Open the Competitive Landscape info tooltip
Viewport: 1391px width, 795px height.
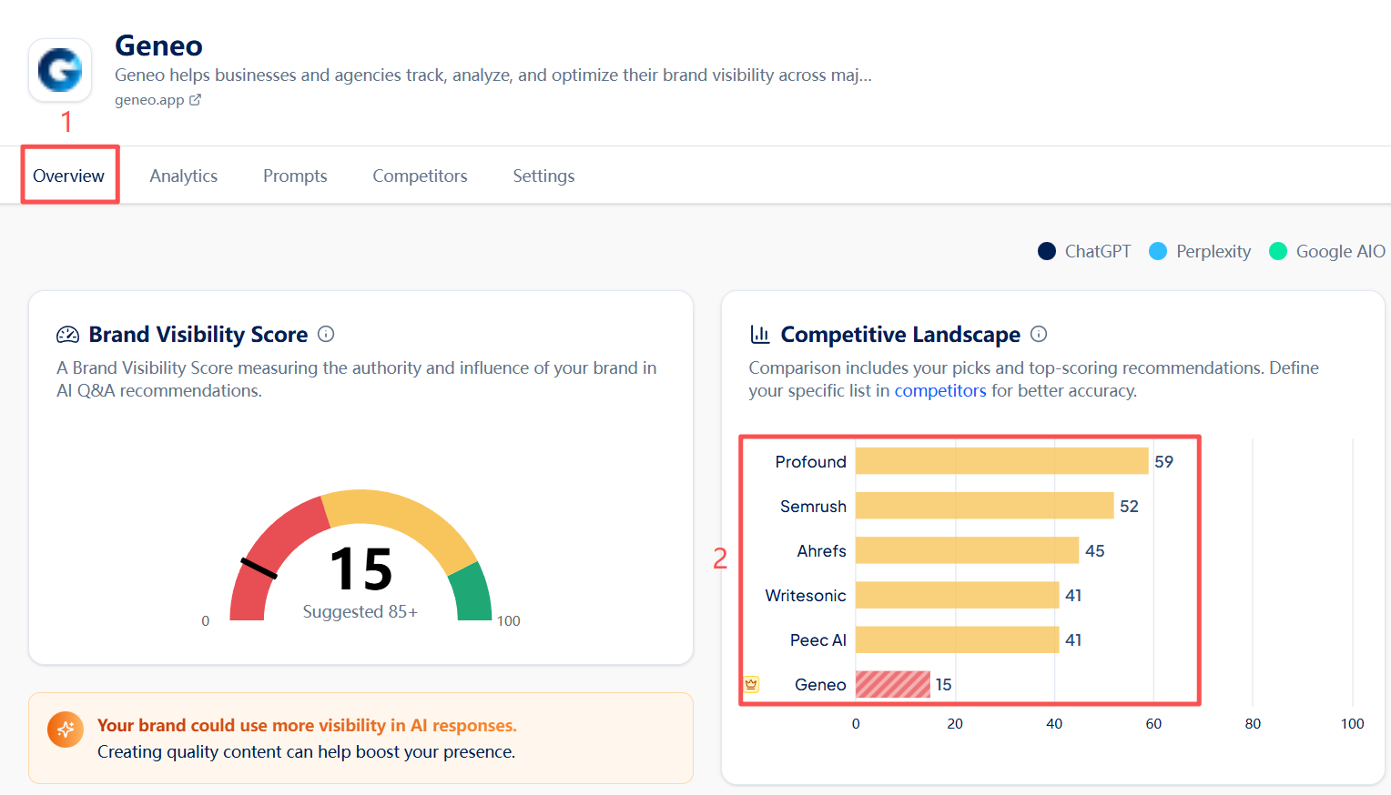[x=1039, y=334]
